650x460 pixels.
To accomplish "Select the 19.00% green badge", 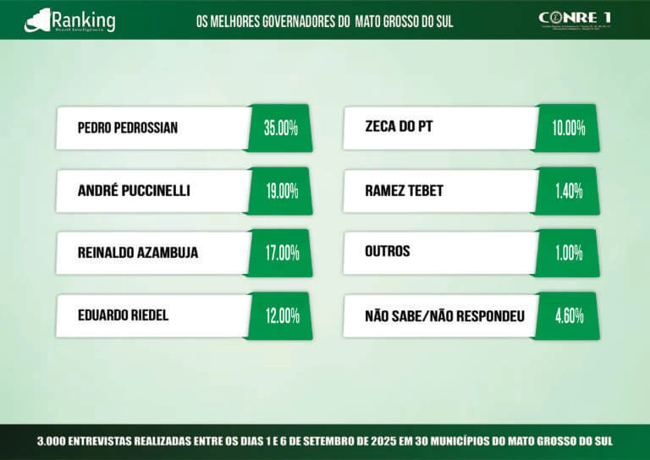I will 281,191.
